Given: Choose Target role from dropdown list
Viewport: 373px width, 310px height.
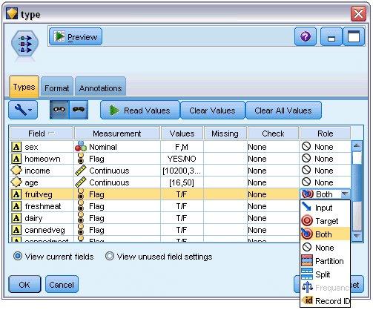Looking at the screenshot, I should (x=325, y=221).
